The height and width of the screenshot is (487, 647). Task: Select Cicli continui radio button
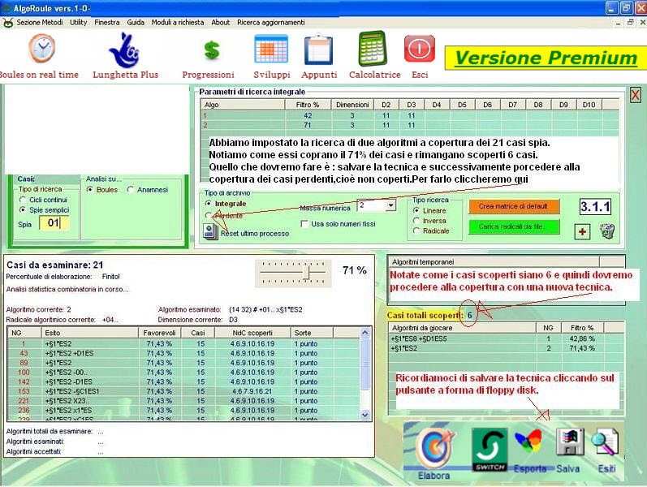click(x=23, y=200)
